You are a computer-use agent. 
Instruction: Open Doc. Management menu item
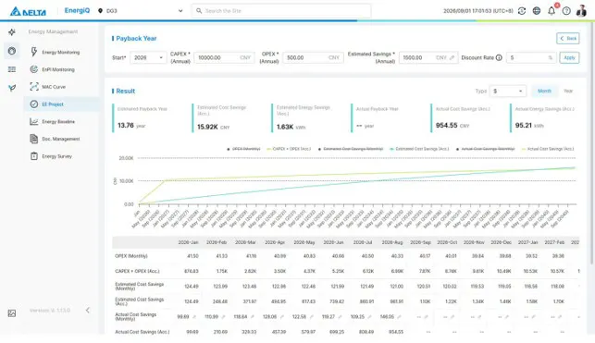click(x=61, y=139)
